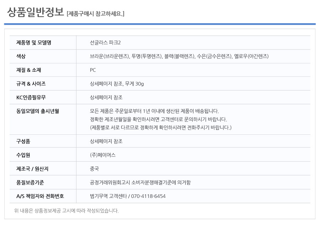Viewport: 320px width, 225px height.
Task: Click the 070-4118-6454 phone number
Action: click(x=148, y=196)
